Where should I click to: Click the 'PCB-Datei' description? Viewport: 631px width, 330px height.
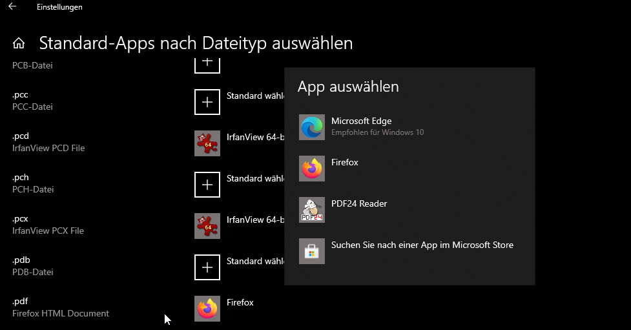pyautogui.click(x=32, y=65)
